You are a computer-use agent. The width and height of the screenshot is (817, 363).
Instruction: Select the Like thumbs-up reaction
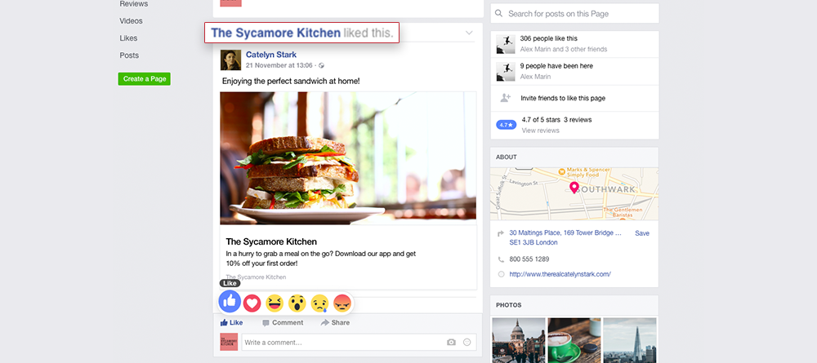(x=230, y=301)
